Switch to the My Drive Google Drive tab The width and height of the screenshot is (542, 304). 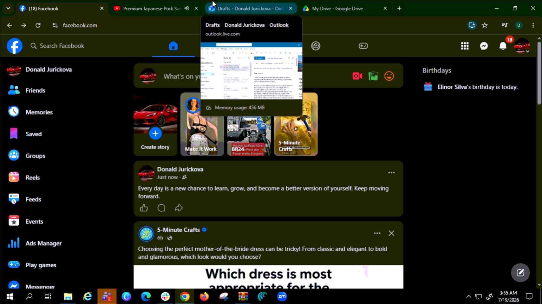(345, 9)
